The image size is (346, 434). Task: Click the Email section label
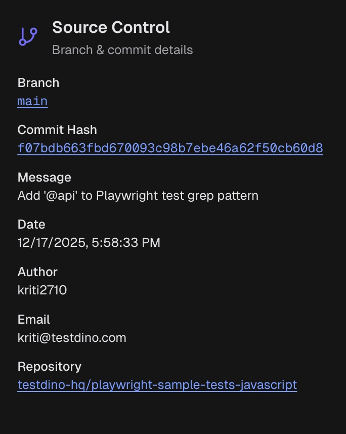click(33, 319)
